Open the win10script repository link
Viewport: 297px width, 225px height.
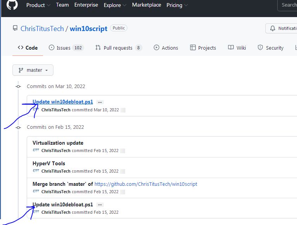coord(88,28)
